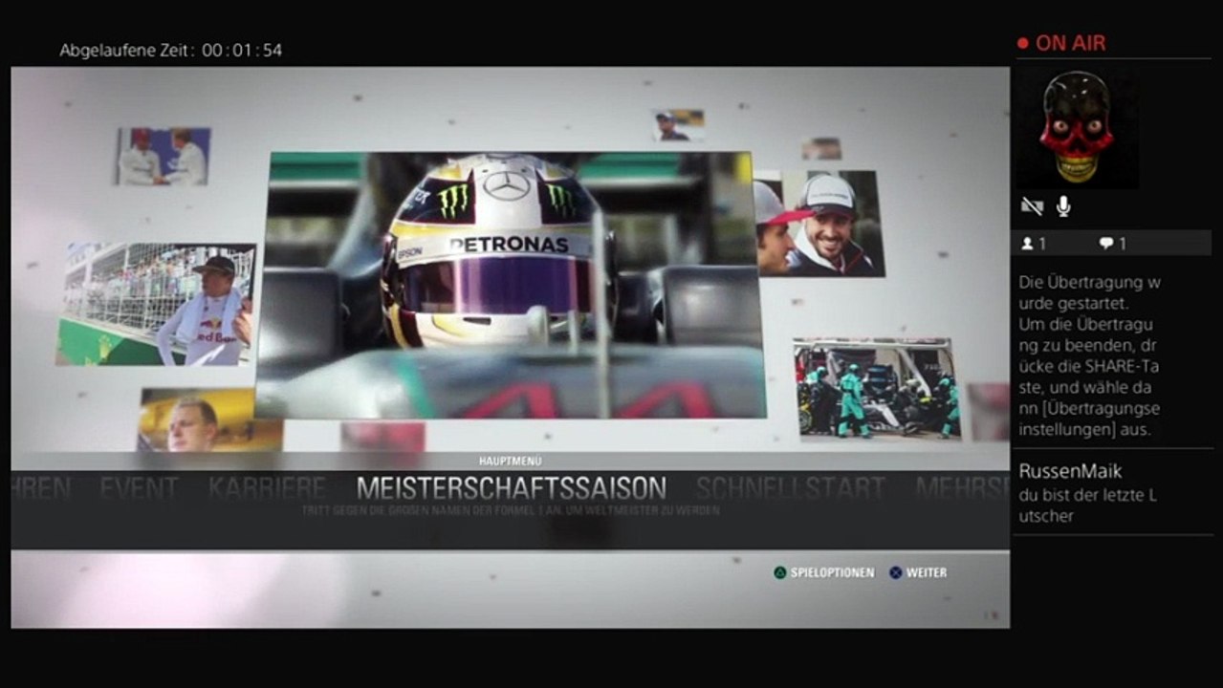Click the blond driver portrait on yellow
The image size is (1223, 688).
[x=210, y=419]
